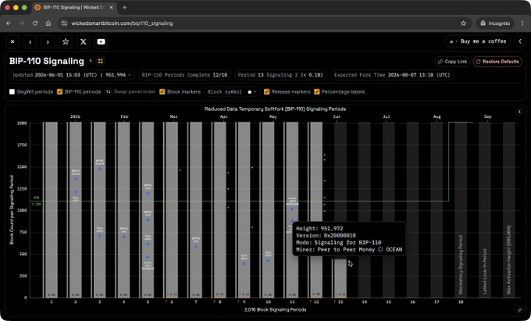Click the BIP-110 Signaling page title

[x=47, y=61]
